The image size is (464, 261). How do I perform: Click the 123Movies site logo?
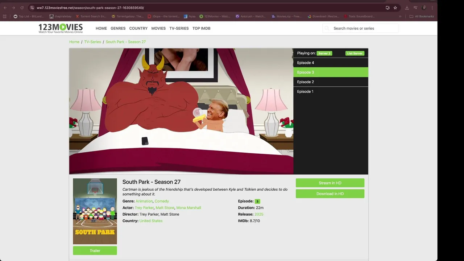[61, 28]
